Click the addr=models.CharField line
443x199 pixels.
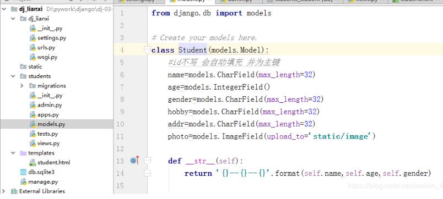click(x=241, y=124)
